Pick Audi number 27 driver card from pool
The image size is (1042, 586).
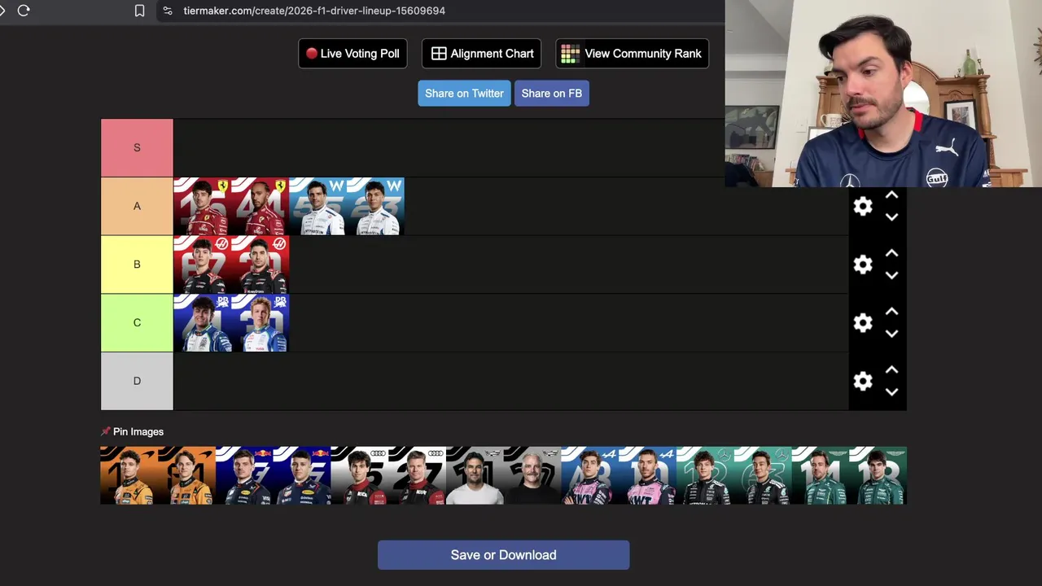click(417, 475)
